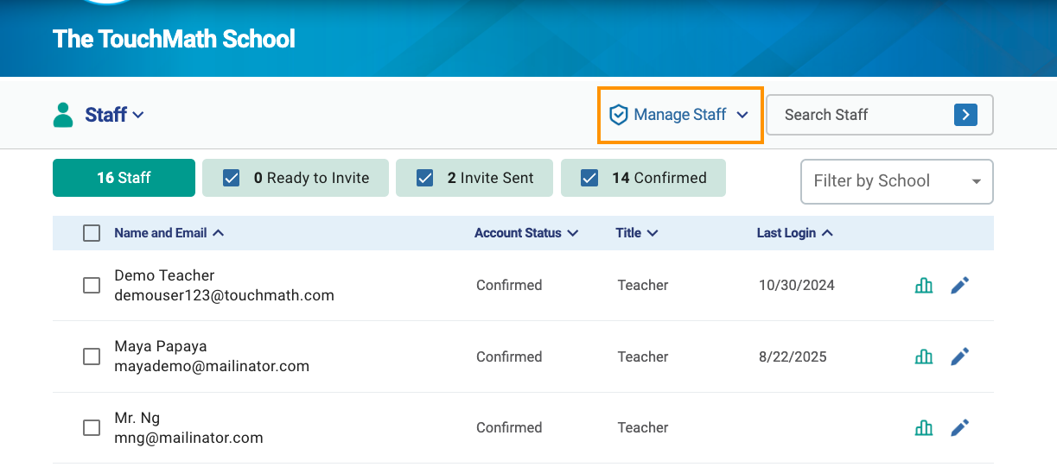Sort by Last Login column
This screenshot has width=1057, height=467.
(x=795, y=233)
